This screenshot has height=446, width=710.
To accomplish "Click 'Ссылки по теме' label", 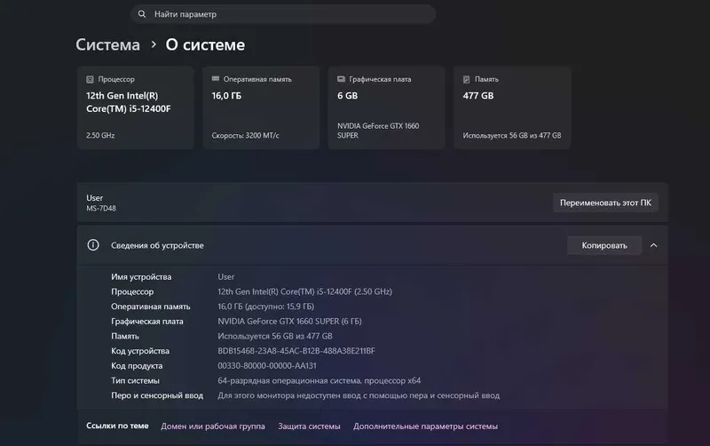I will [117, 426].
